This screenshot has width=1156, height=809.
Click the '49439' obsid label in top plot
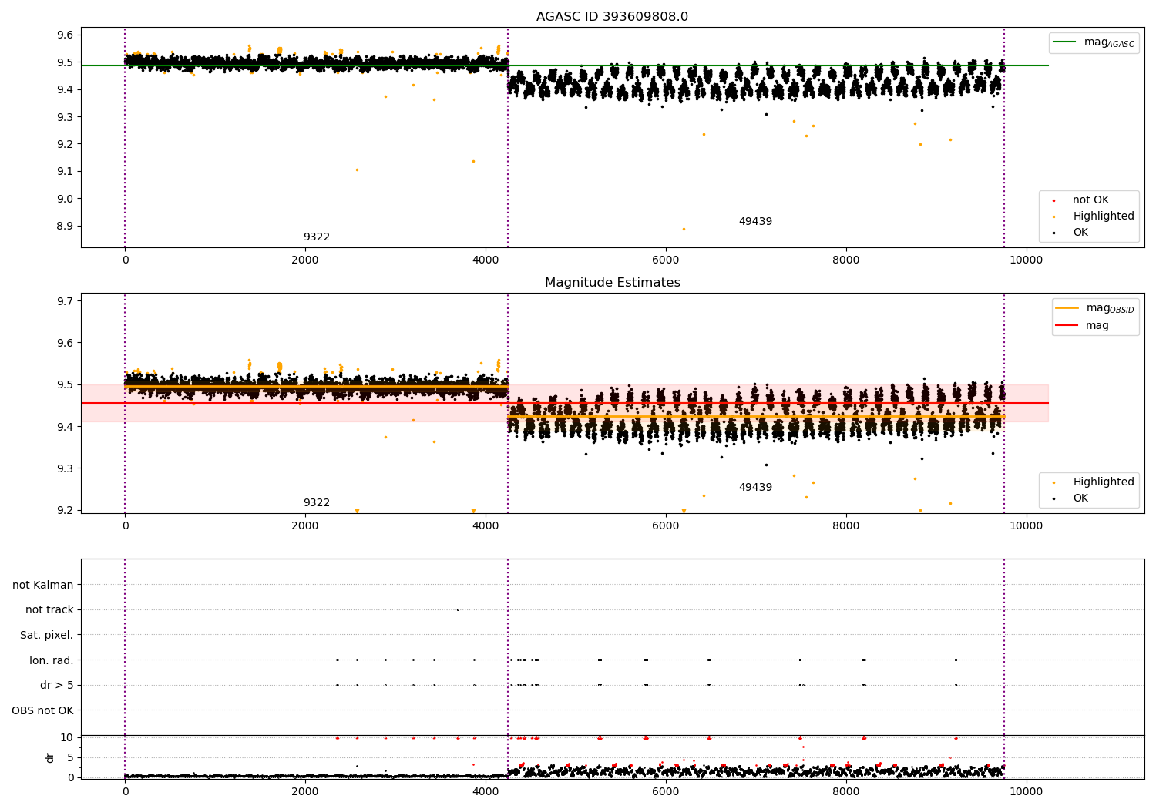(755, 222)
